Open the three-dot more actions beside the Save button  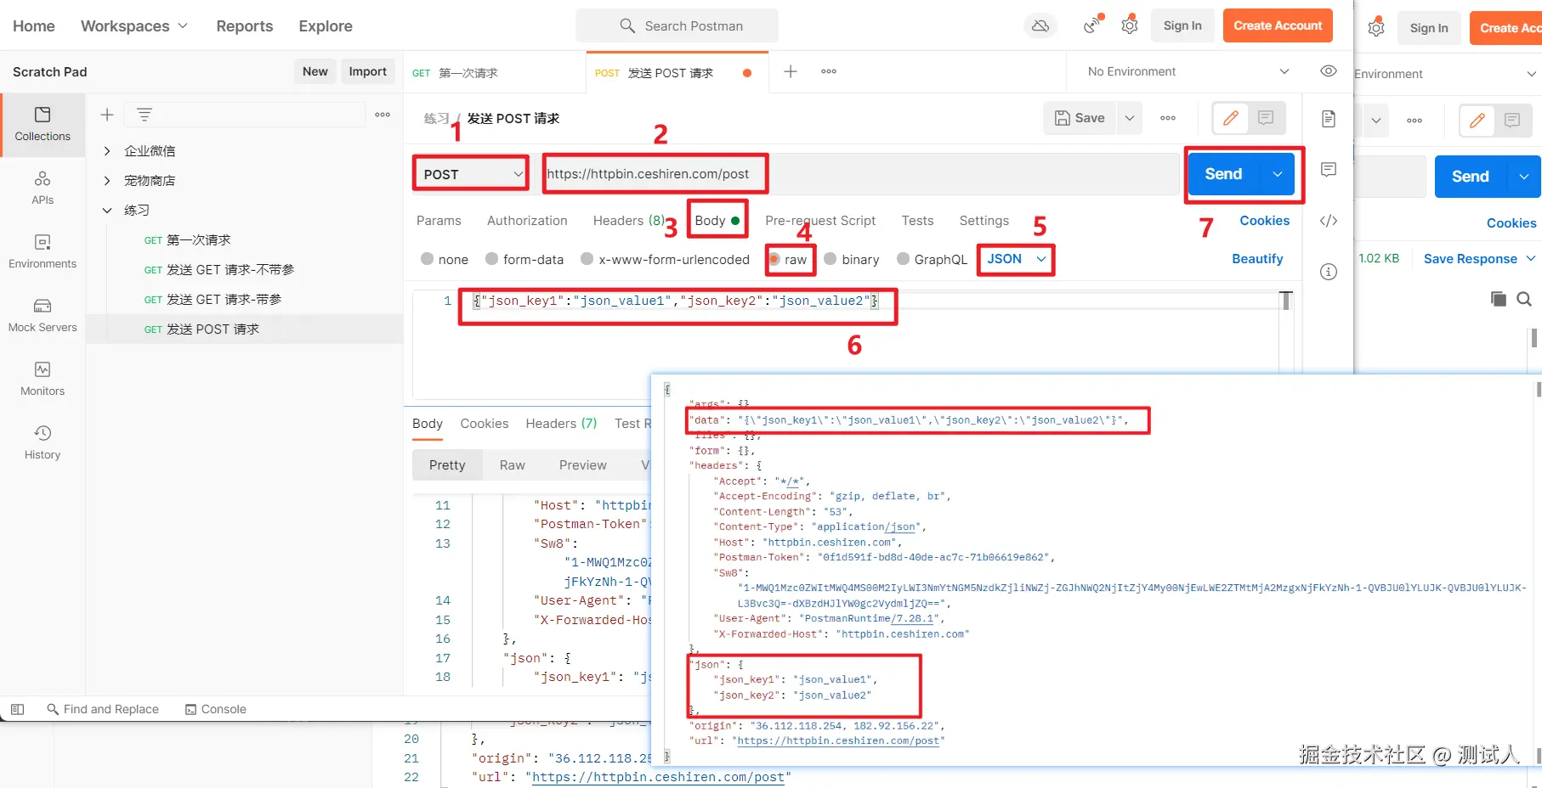coord(1168,118)
